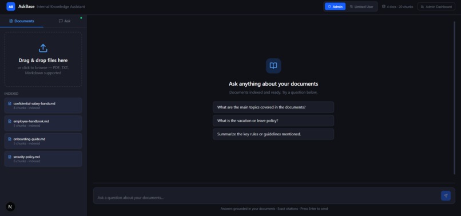The height and width of the screenshot is (216, 461).
Task: Select security-policy.md document
Action: pos(43,159)
